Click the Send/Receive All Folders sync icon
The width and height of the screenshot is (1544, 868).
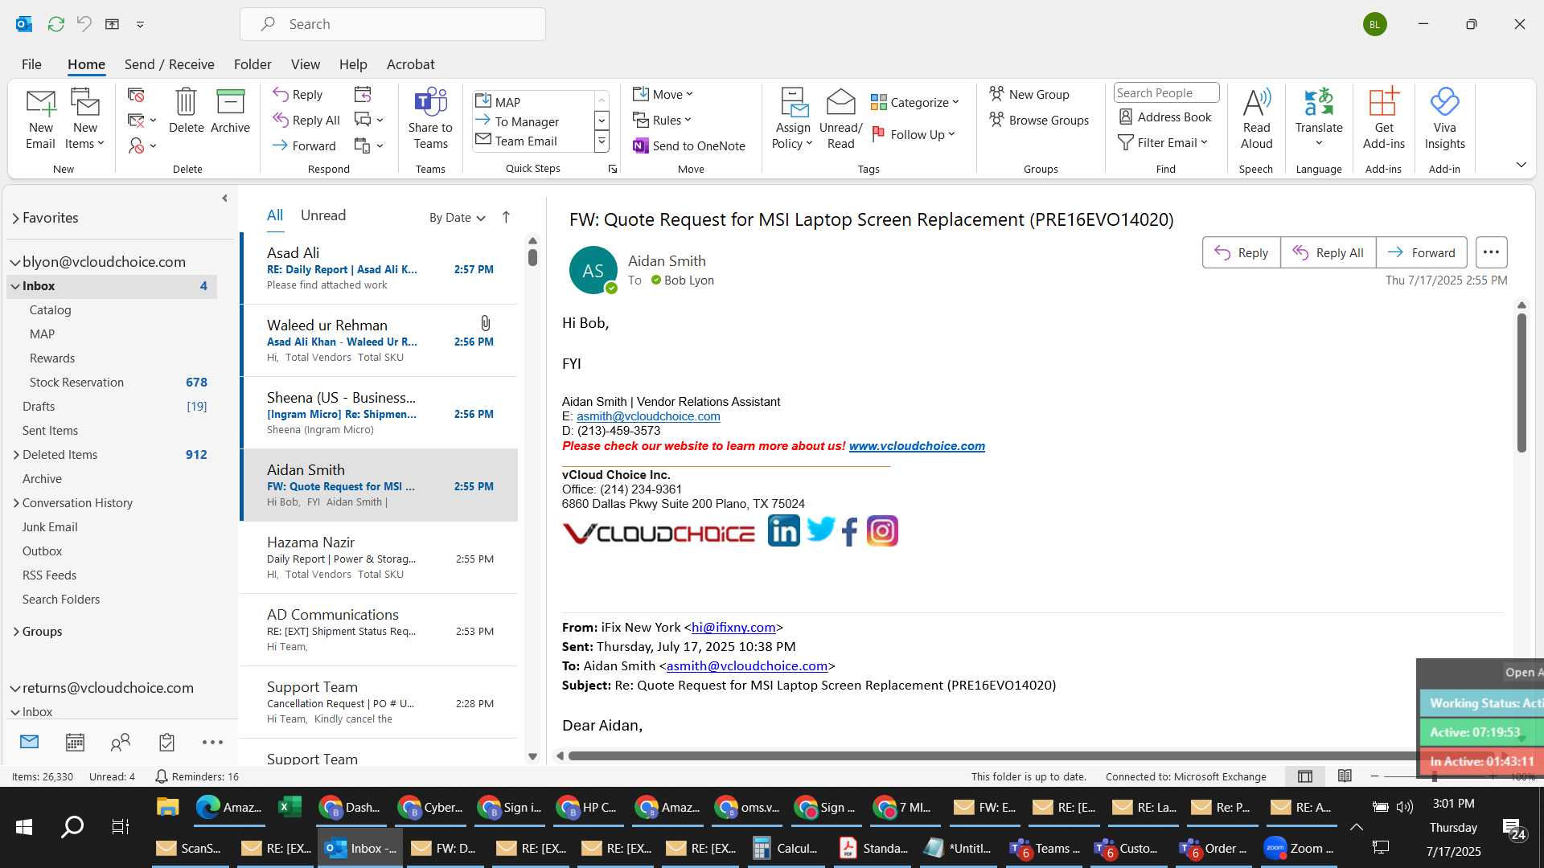(55, 24)
